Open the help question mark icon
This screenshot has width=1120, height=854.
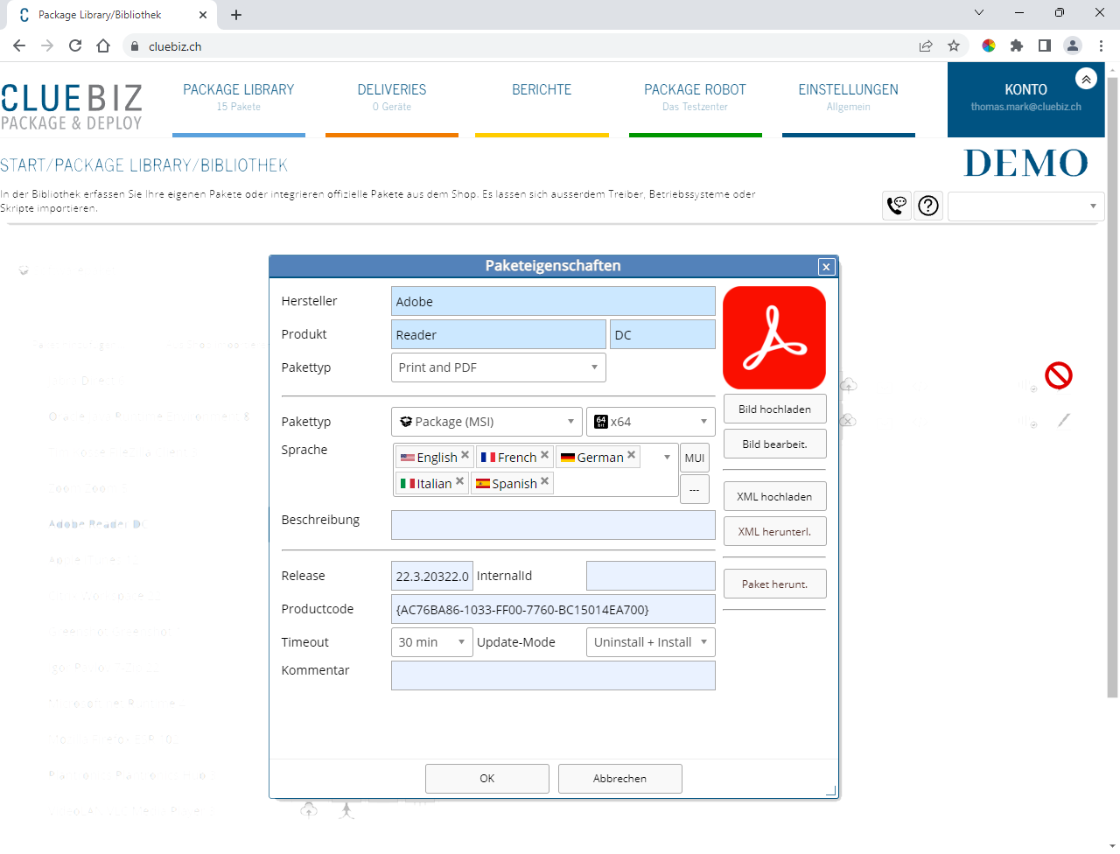point(928,206)
